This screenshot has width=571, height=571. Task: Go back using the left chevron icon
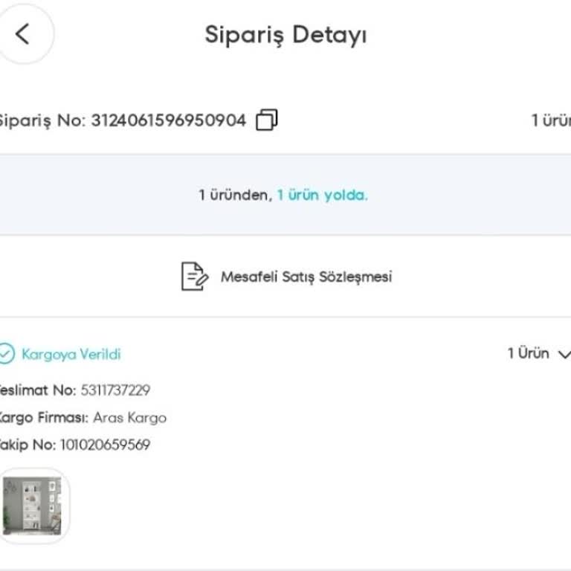[x=22, y=34]
